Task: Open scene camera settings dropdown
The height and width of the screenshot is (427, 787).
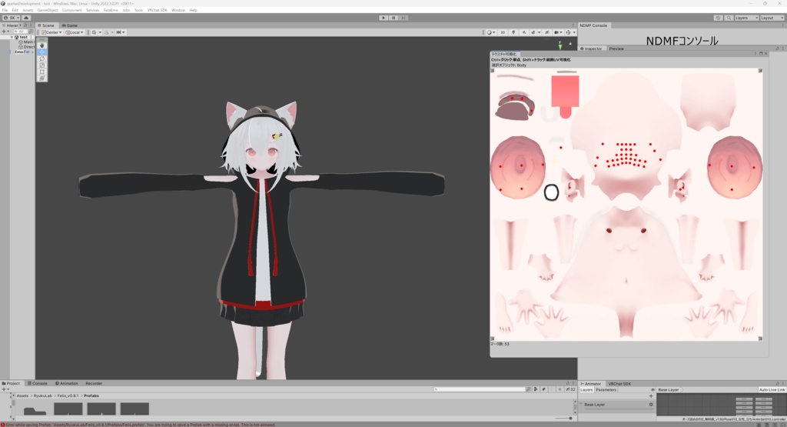Action: (558, 32)
